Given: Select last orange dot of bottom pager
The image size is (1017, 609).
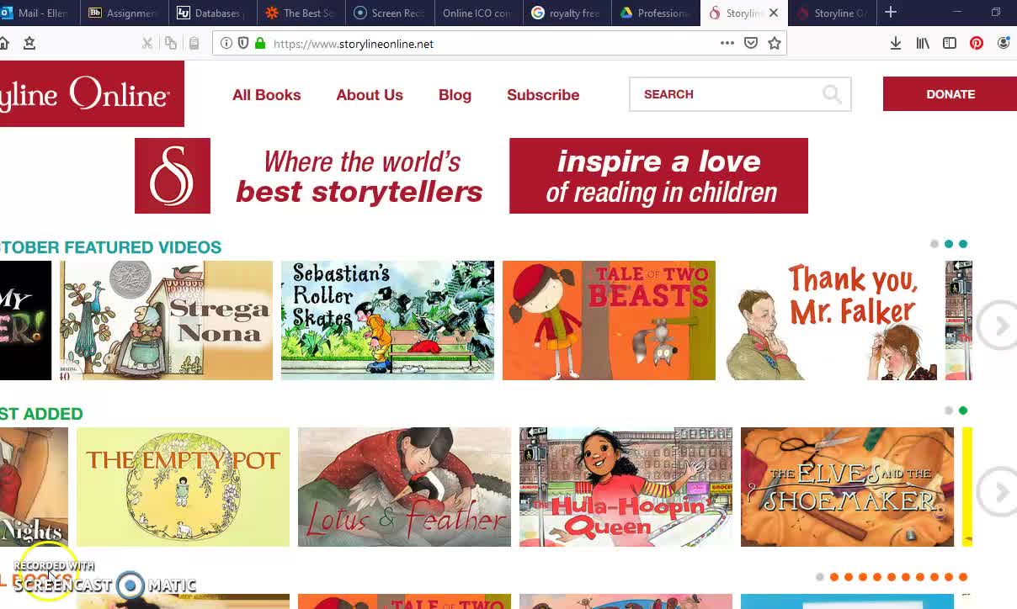Looking at the screenshot, I should [963, 577].
